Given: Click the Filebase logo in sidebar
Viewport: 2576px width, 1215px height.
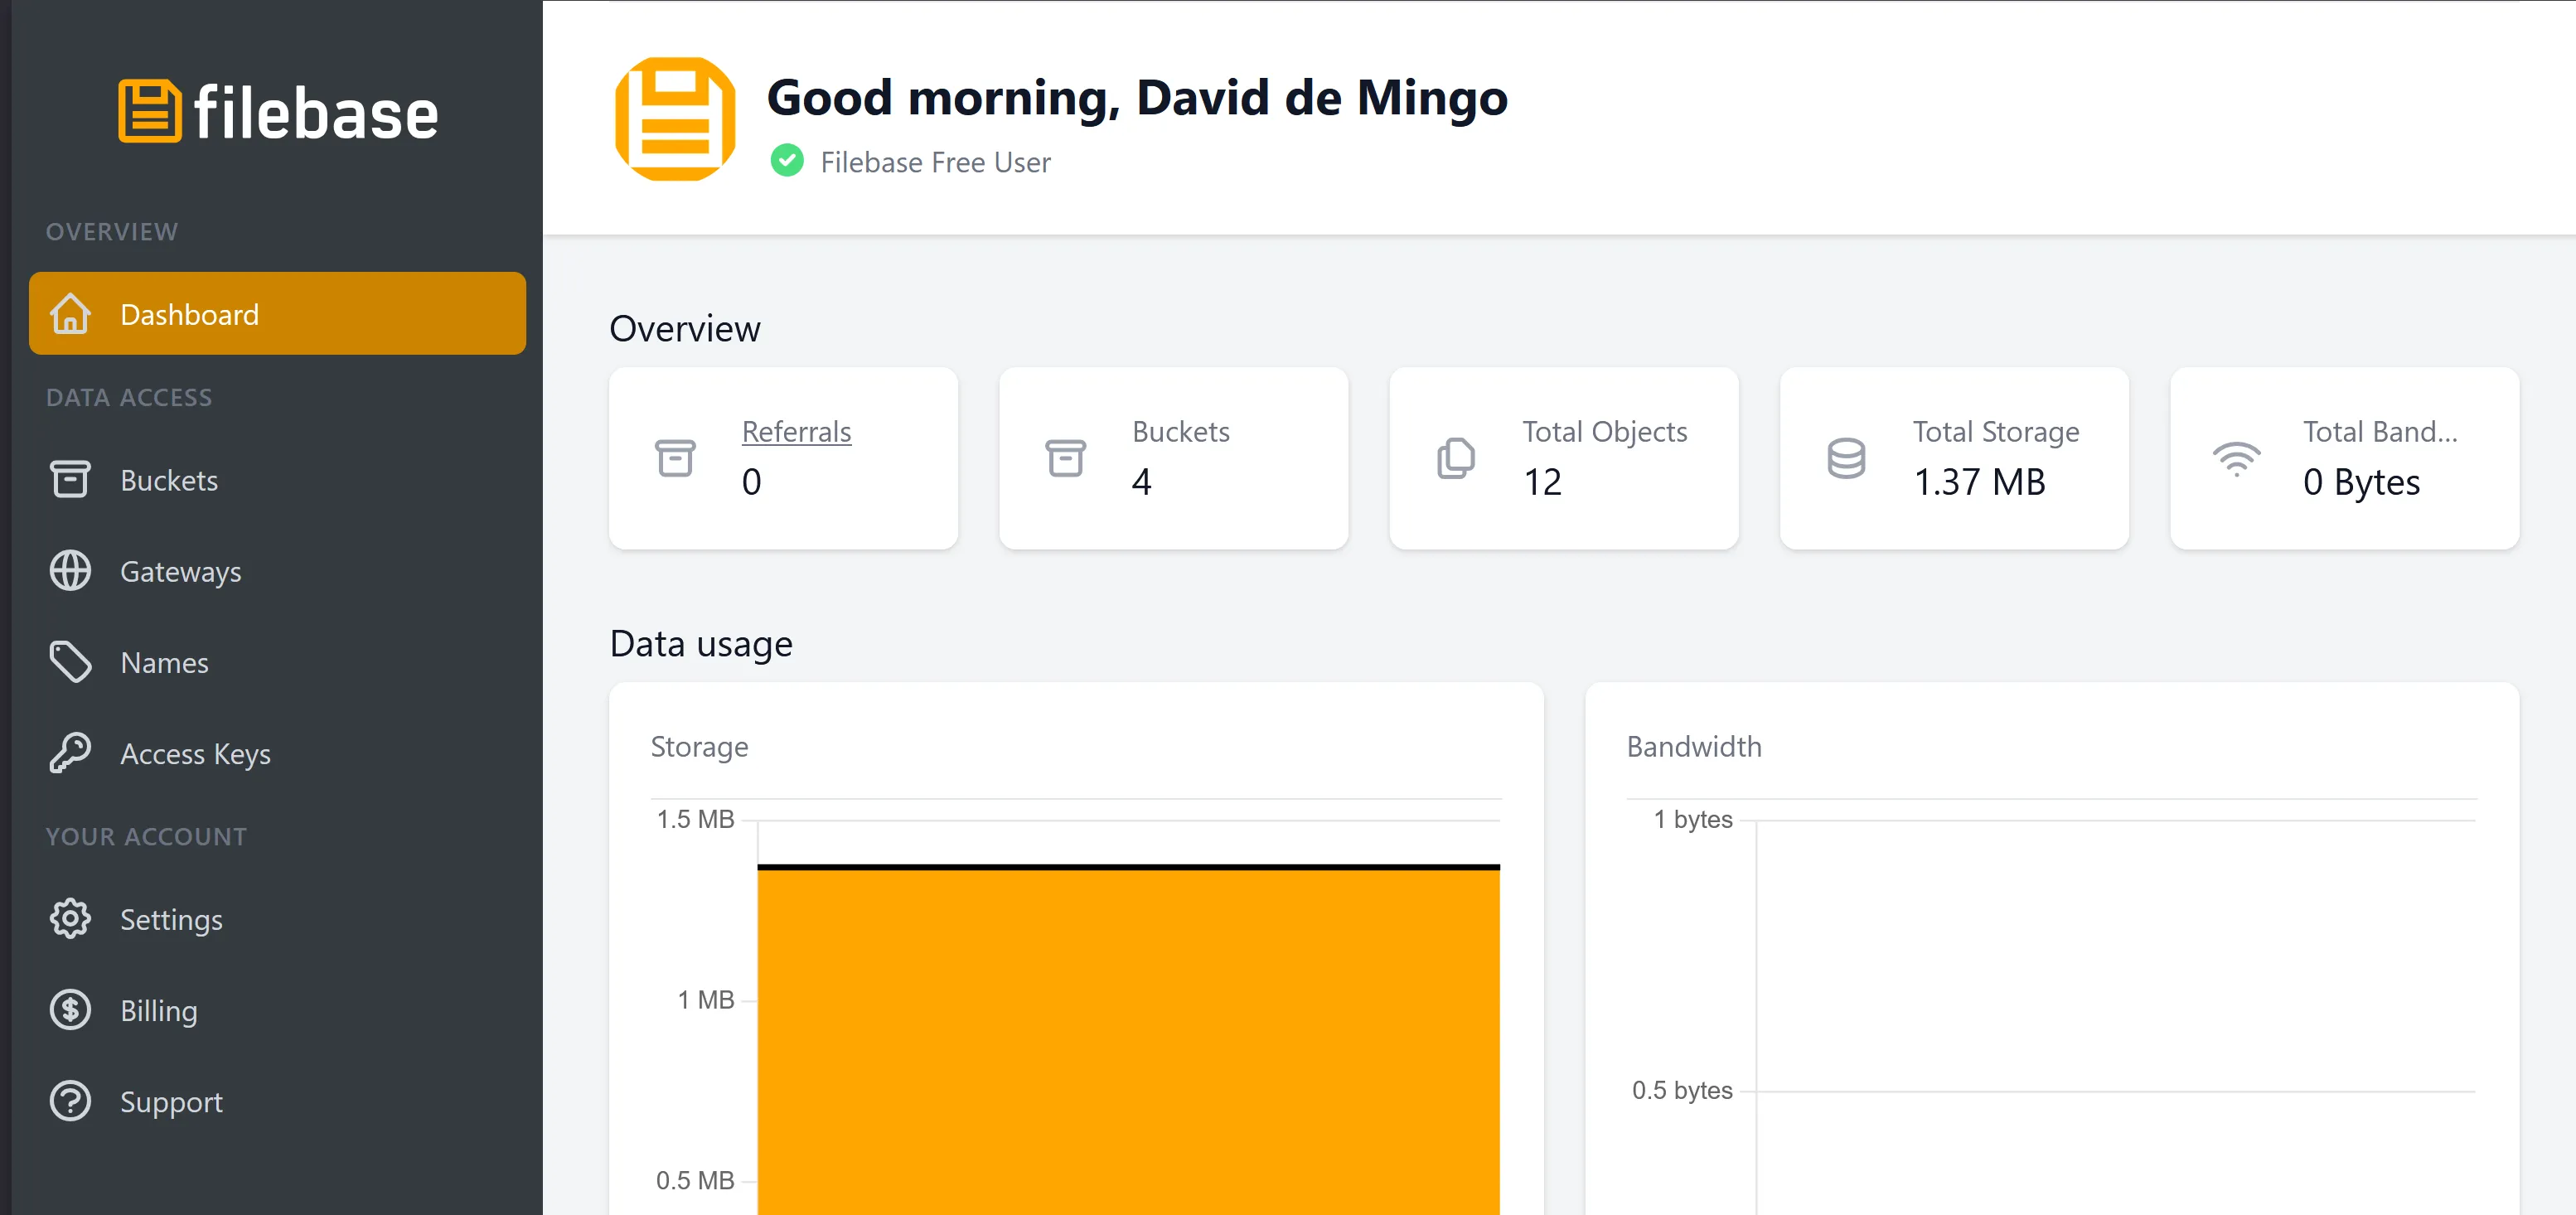Looking at the screenshot, I should click(278, 111).
